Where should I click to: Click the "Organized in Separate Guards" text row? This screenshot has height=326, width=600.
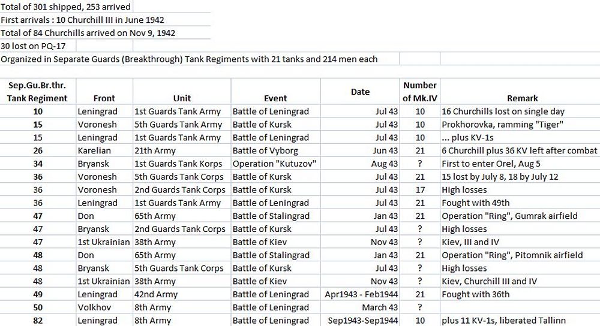click(189, 59)
